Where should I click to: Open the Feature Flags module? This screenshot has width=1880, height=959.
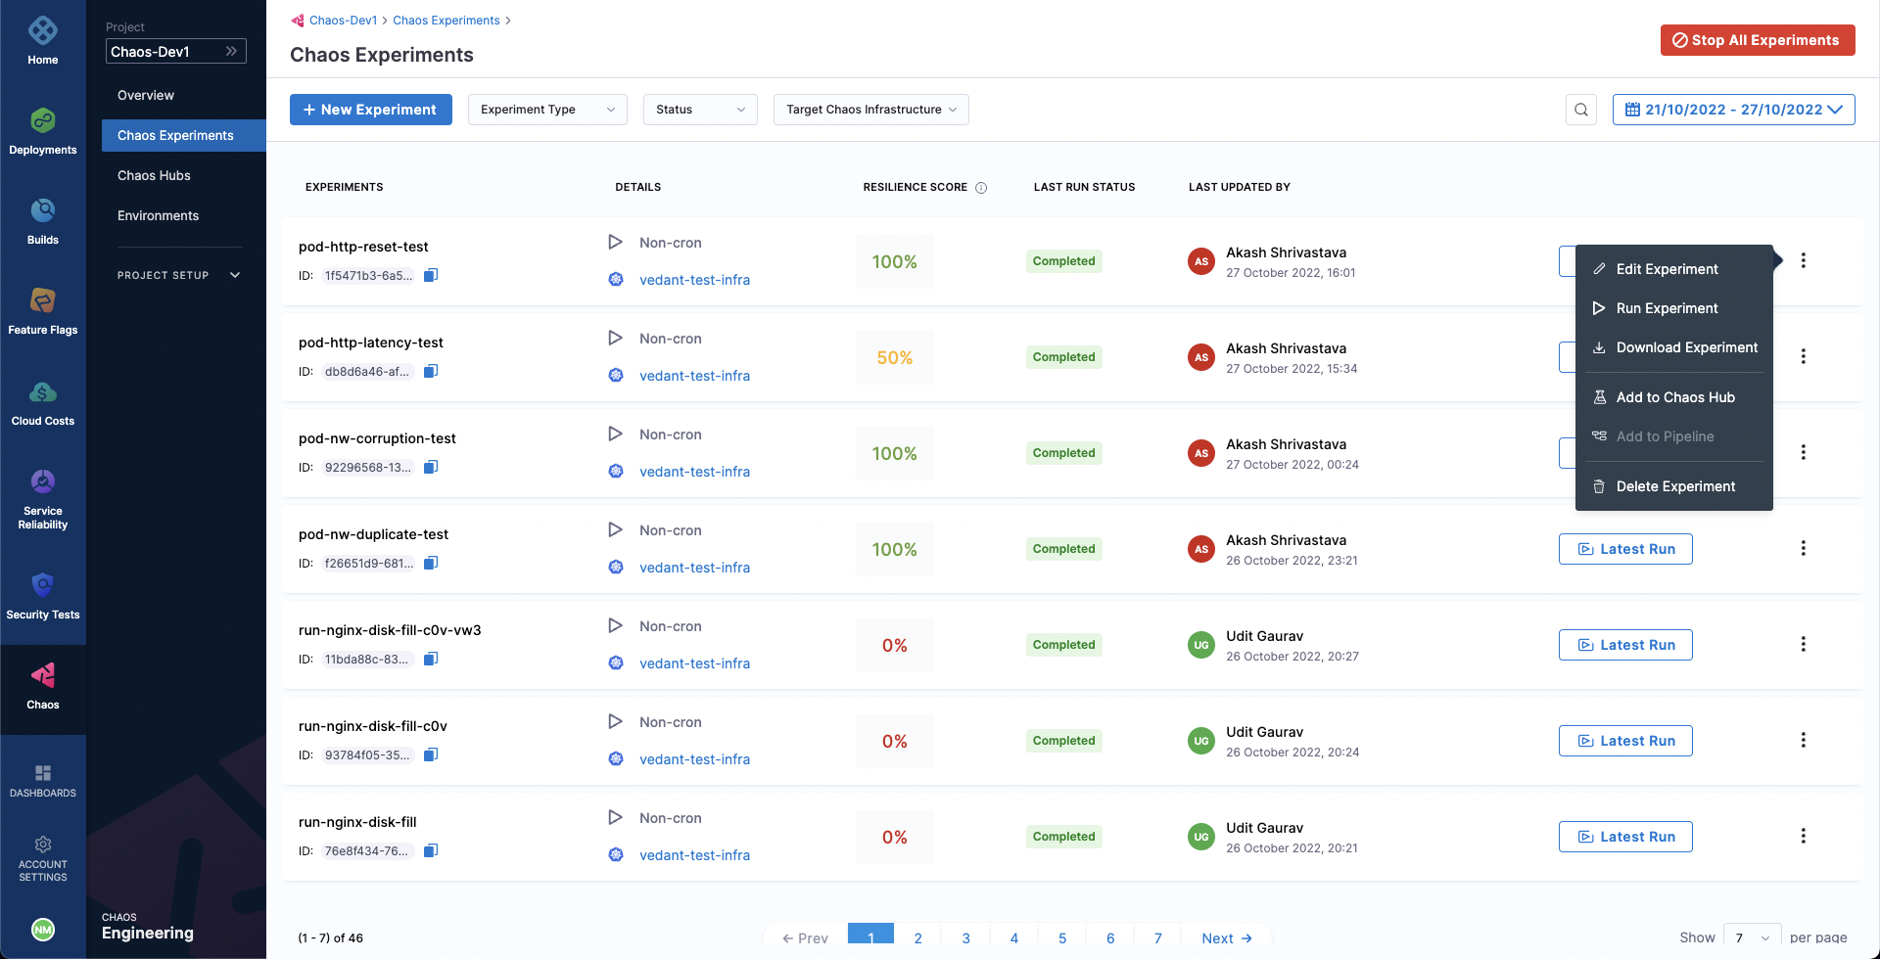click(x=42, y=311)
